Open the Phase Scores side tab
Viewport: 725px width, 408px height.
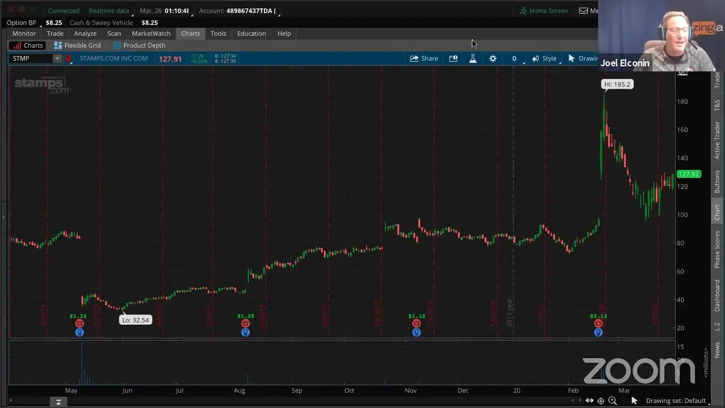[717, 249]
